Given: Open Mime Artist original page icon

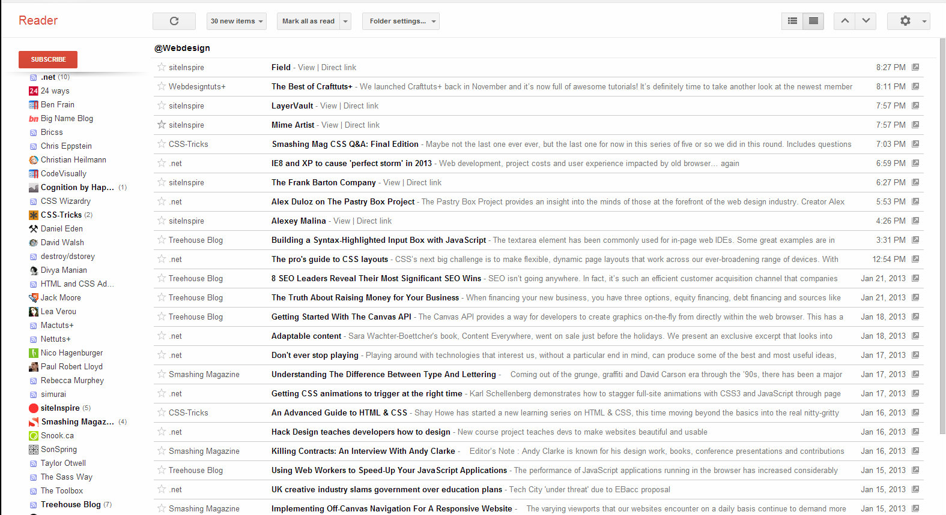Looking at the screenshot, I should (915, 125).
